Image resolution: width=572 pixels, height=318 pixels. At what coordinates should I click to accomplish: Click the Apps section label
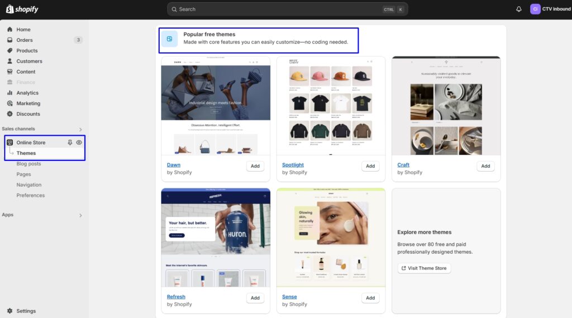tap(8, 215)
